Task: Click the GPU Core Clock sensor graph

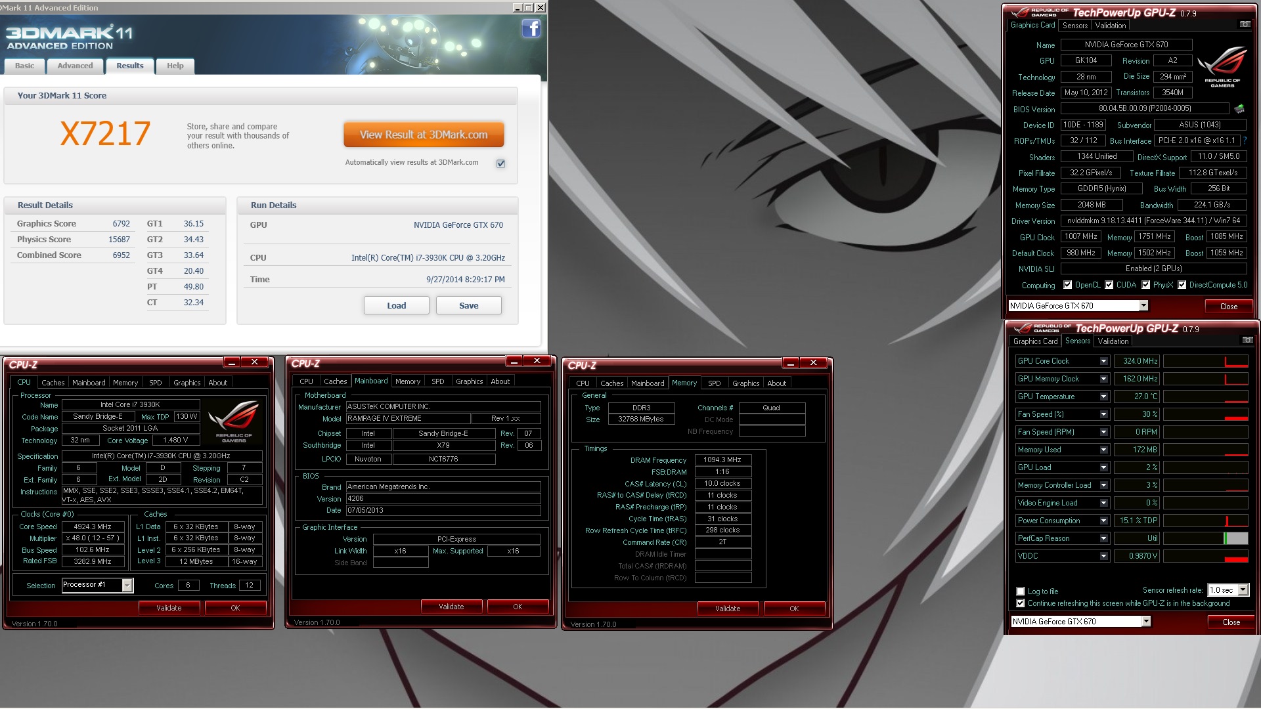Action: 1206,361
